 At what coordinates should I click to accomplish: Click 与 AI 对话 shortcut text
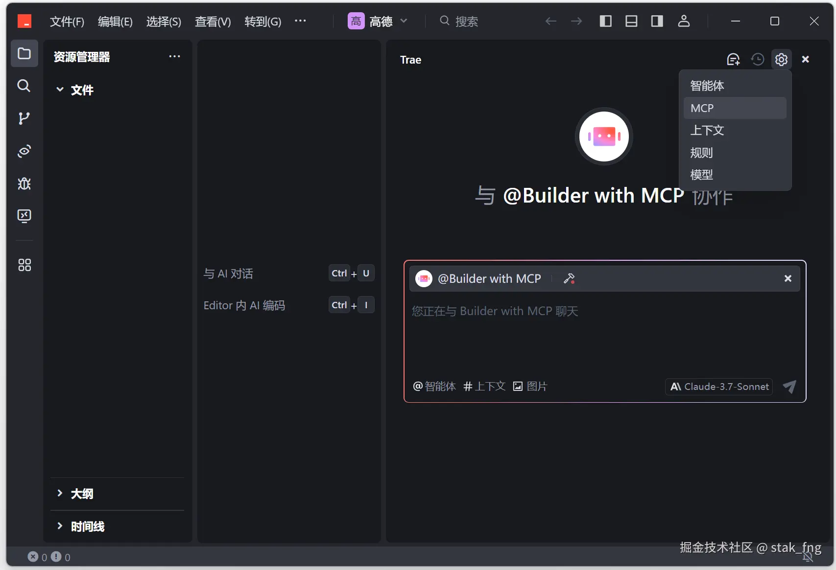pos(228,274)
